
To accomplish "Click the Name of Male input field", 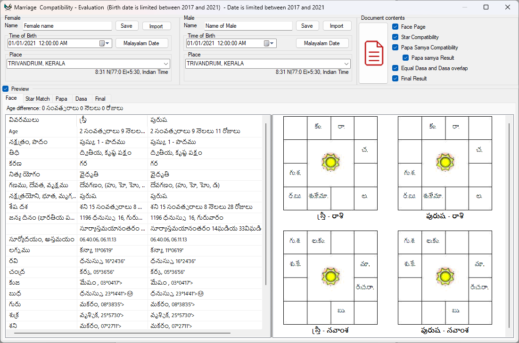I will click(x=248, y=26).
